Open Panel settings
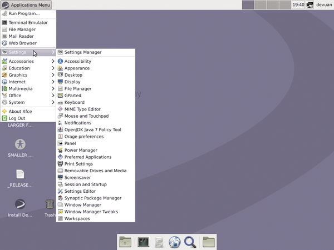The image size is (334, 250). coord(96,143)
